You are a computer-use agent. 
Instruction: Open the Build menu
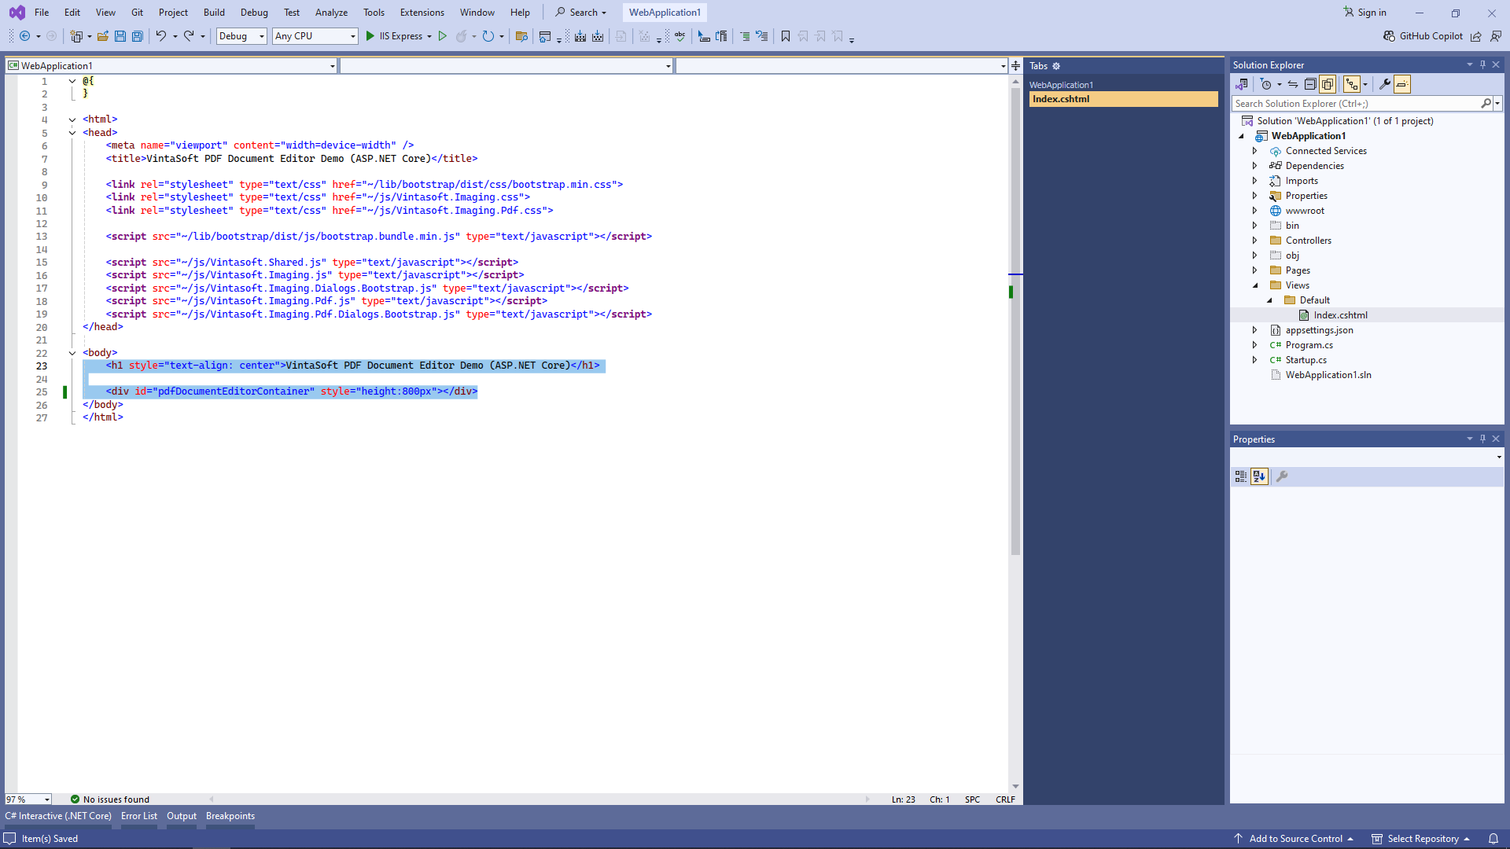coord(214,13)
